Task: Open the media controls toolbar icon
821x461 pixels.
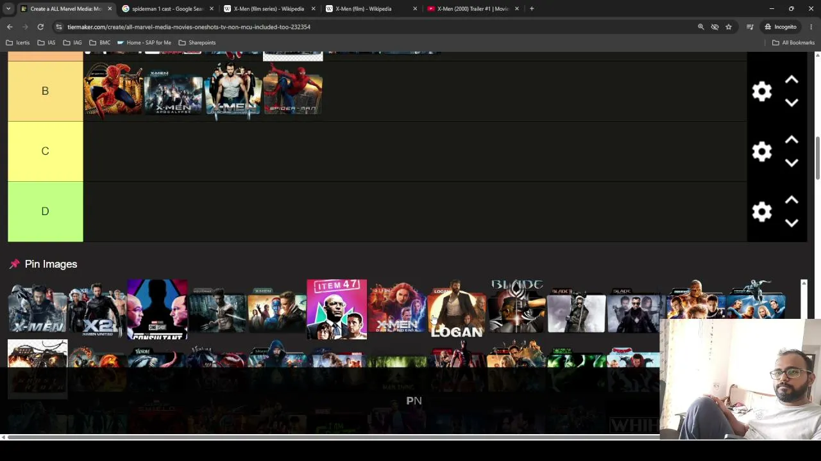Action: click(750, 27)
